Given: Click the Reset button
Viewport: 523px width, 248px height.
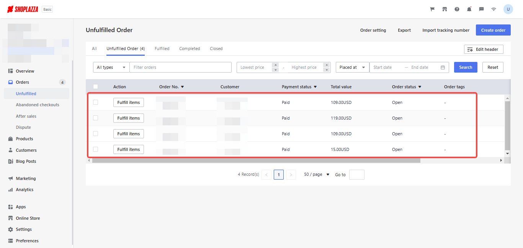Looking at the screenshot, I should [493, 67].
